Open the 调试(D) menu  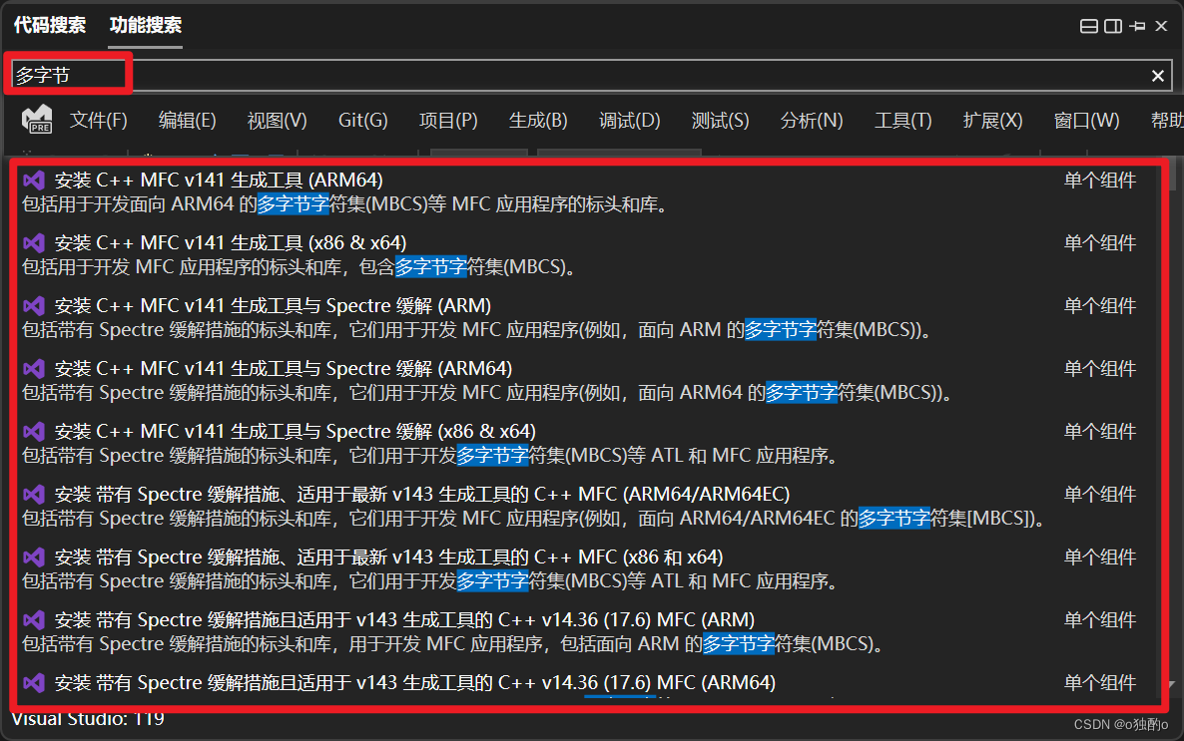click(x=630, y=120)
